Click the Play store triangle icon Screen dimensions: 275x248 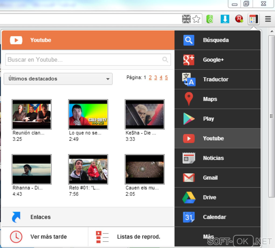pos(189,119)
